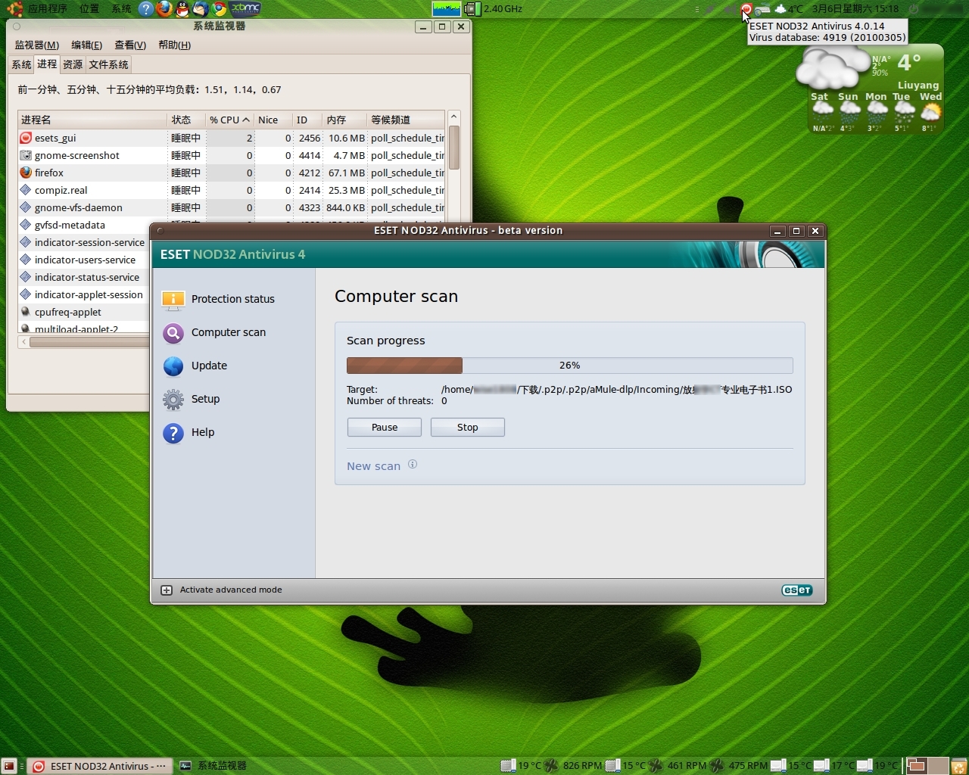Screen dimensions: 969x775
Task: Click the New scan info icon
Action: pyautogui.click(x=413, y=465)
